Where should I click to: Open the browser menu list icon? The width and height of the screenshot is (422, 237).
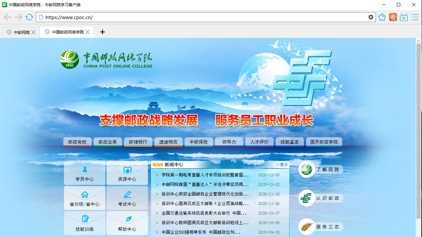point(414,17)
